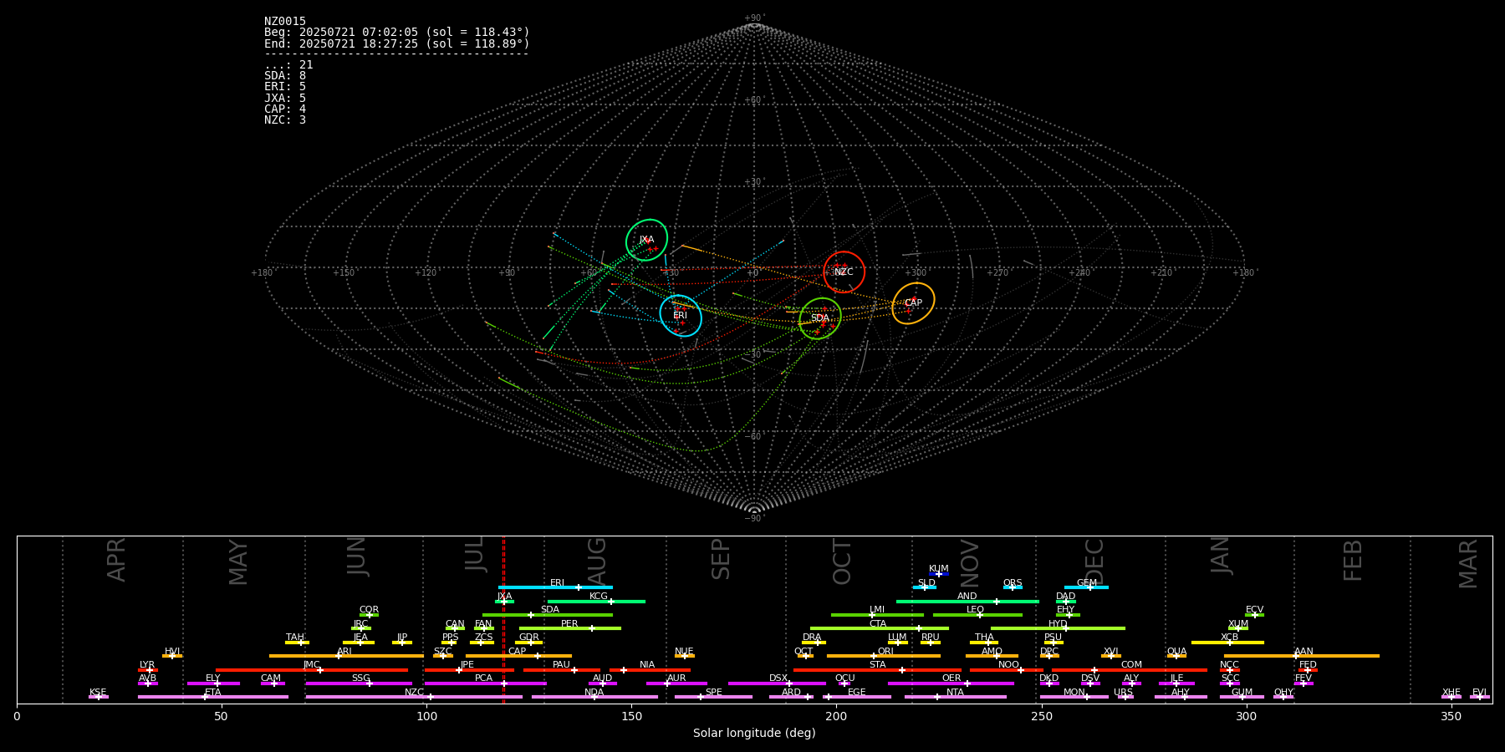1505x752 pixels.
Task: Click the LMI shower label in timeline
Action: click(877, 610)
